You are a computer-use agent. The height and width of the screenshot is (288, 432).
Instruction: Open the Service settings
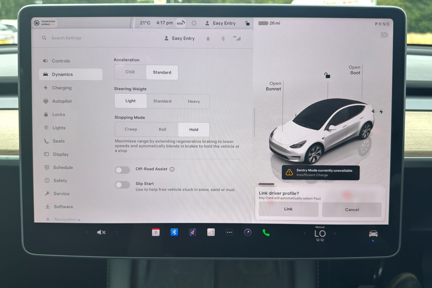click(57, 194)
